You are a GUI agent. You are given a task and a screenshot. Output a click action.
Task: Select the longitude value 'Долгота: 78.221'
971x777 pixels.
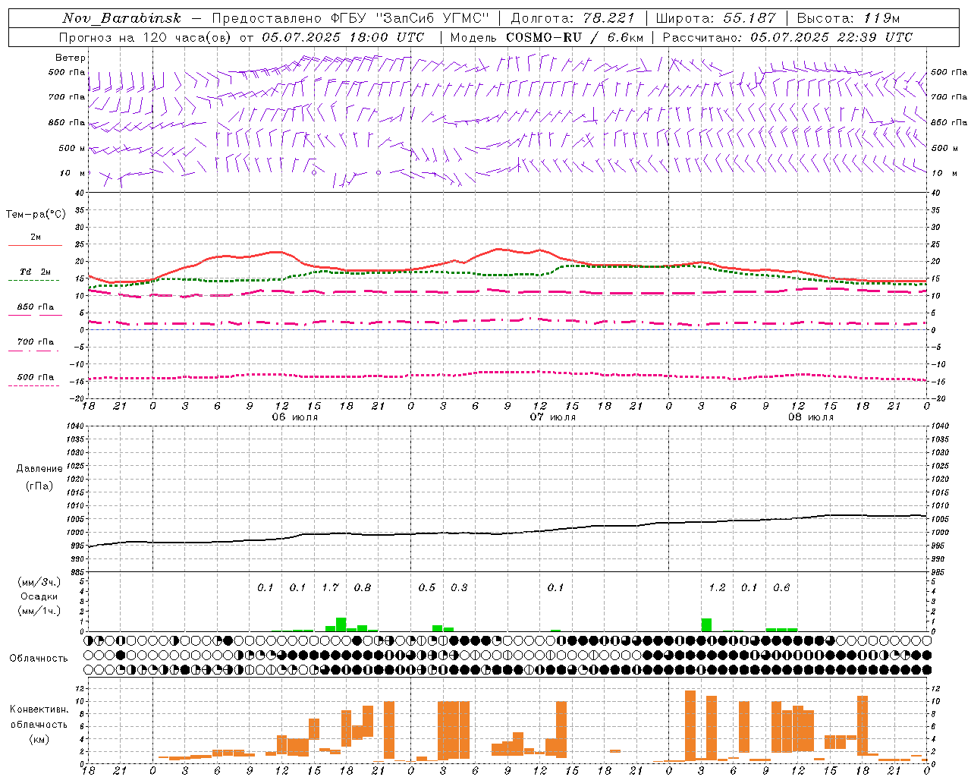(x=573, y=18)
